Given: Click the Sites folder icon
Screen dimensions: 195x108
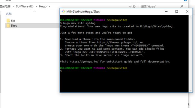Looking at the screenshot, I should tap(8, 25).
